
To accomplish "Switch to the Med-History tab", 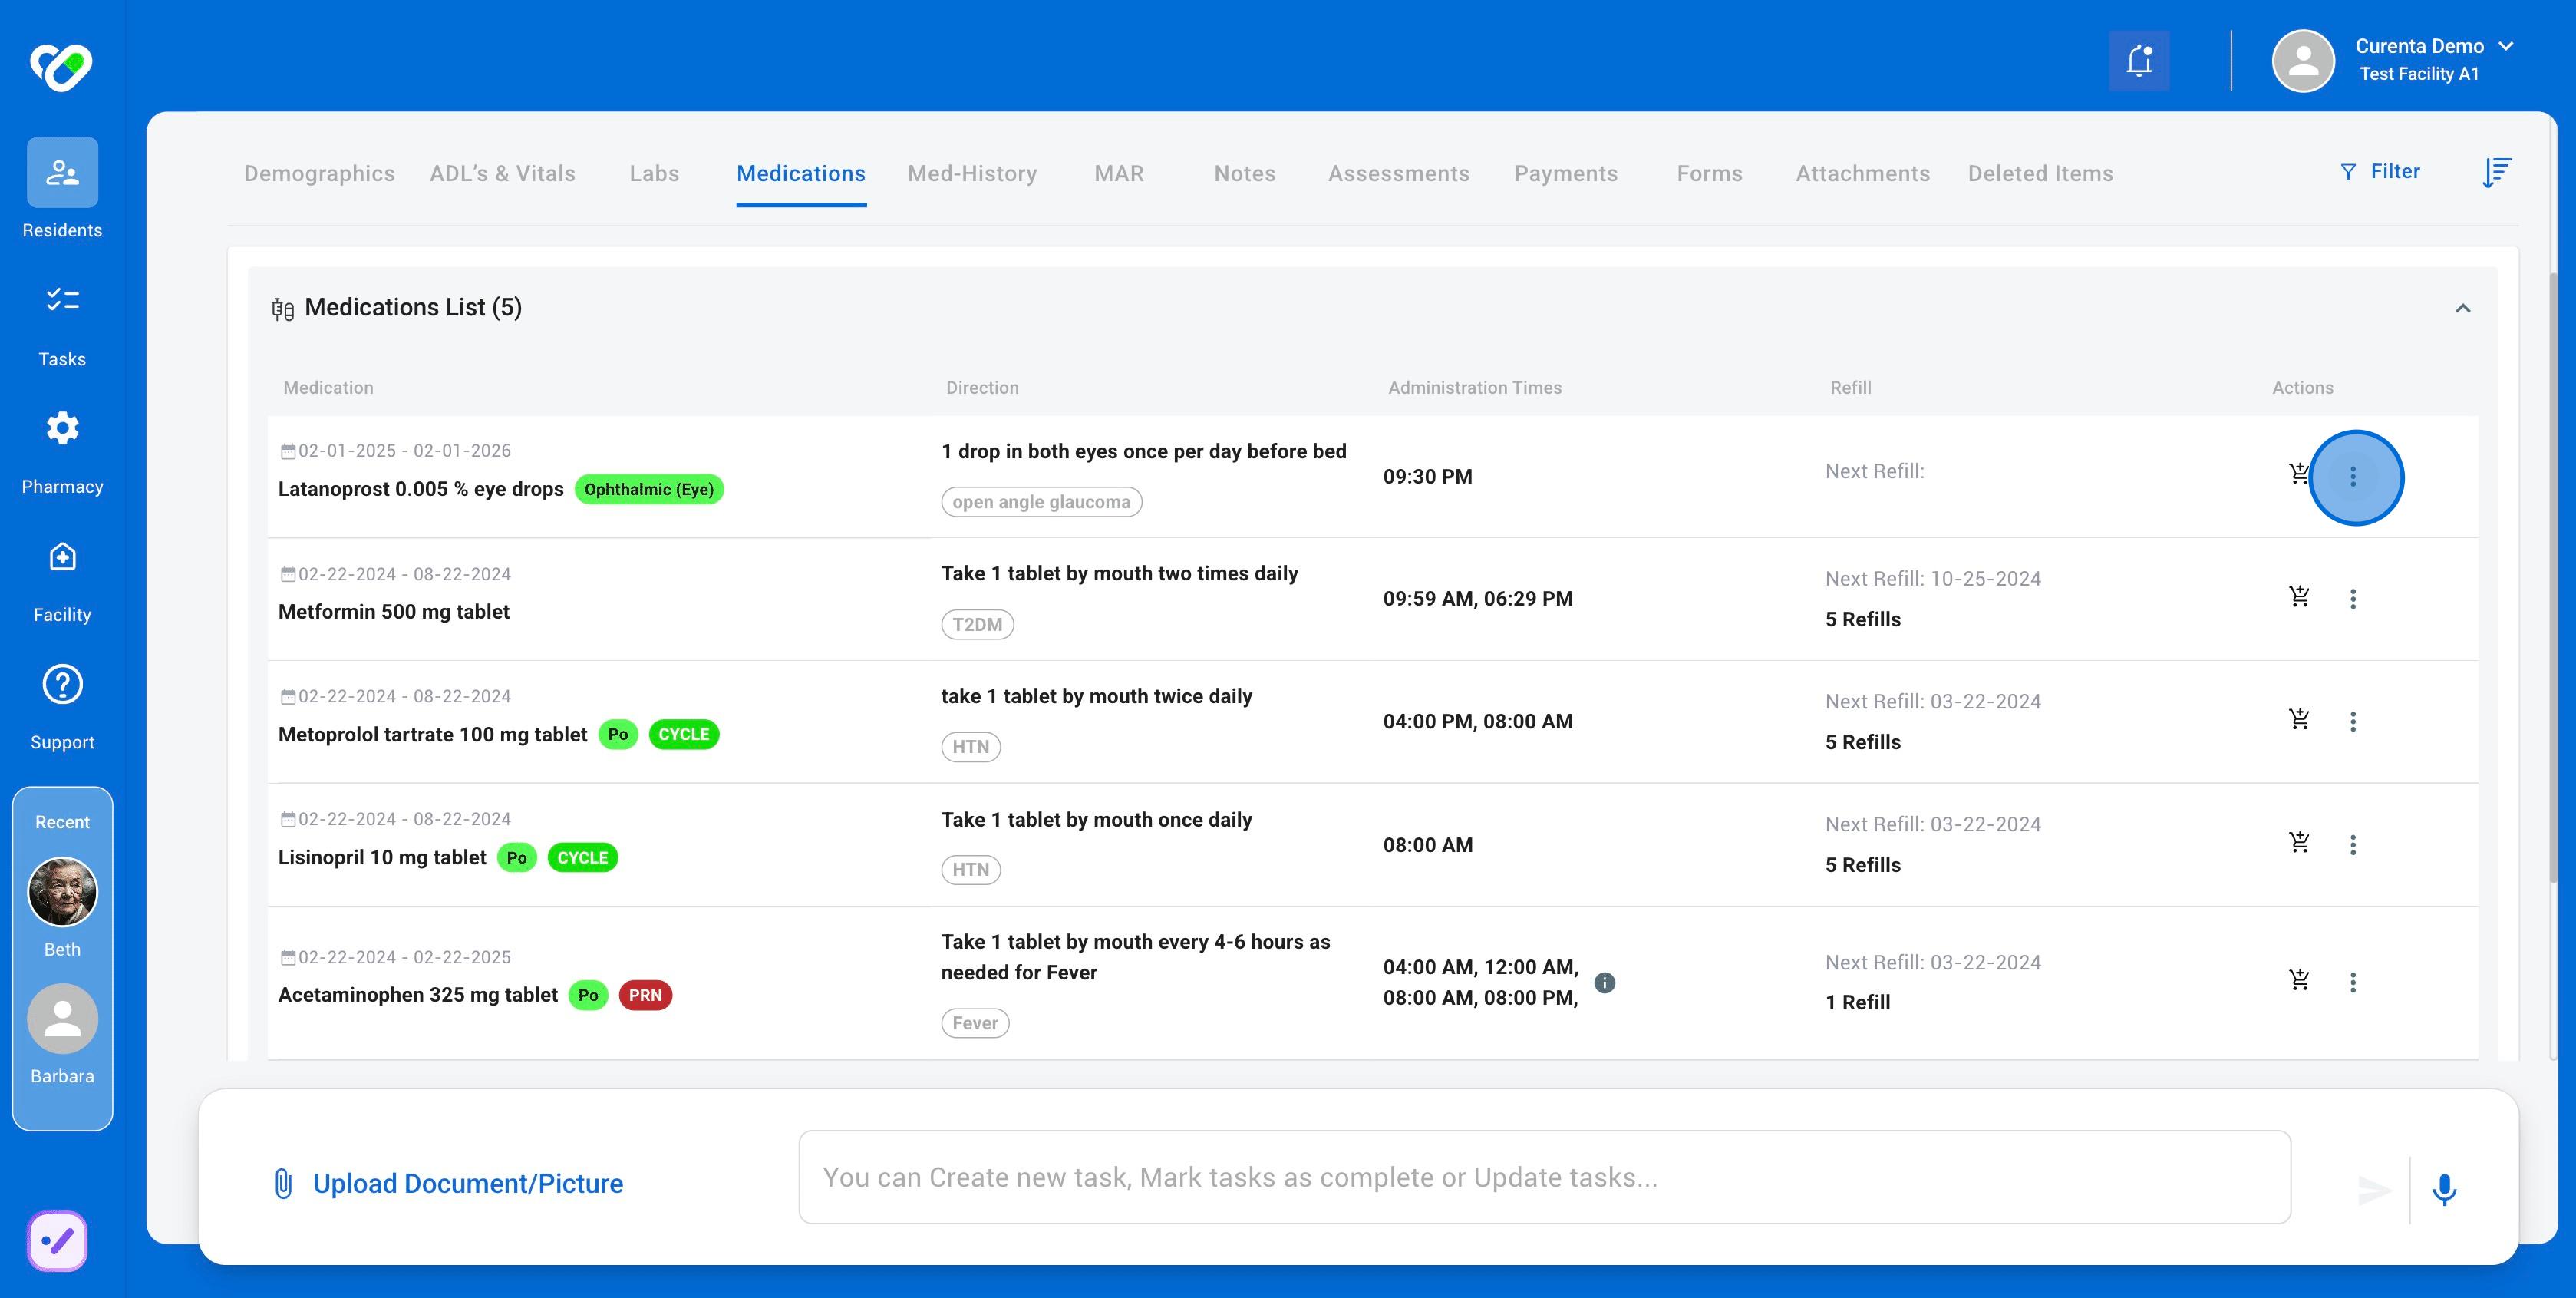I will [972, 174].
